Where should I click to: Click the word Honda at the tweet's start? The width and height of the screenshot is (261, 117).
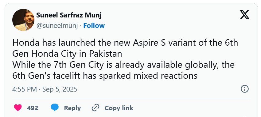pyautogui.click(x=26, y=43)
